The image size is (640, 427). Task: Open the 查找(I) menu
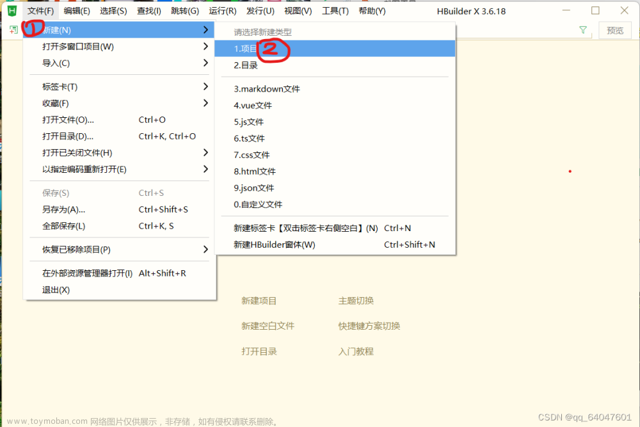(x=148, y=11)
